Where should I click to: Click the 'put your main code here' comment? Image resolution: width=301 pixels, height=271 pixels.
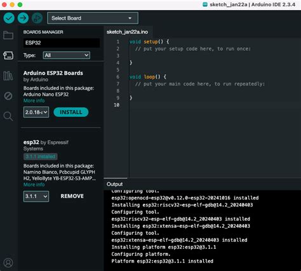(200, 84)
